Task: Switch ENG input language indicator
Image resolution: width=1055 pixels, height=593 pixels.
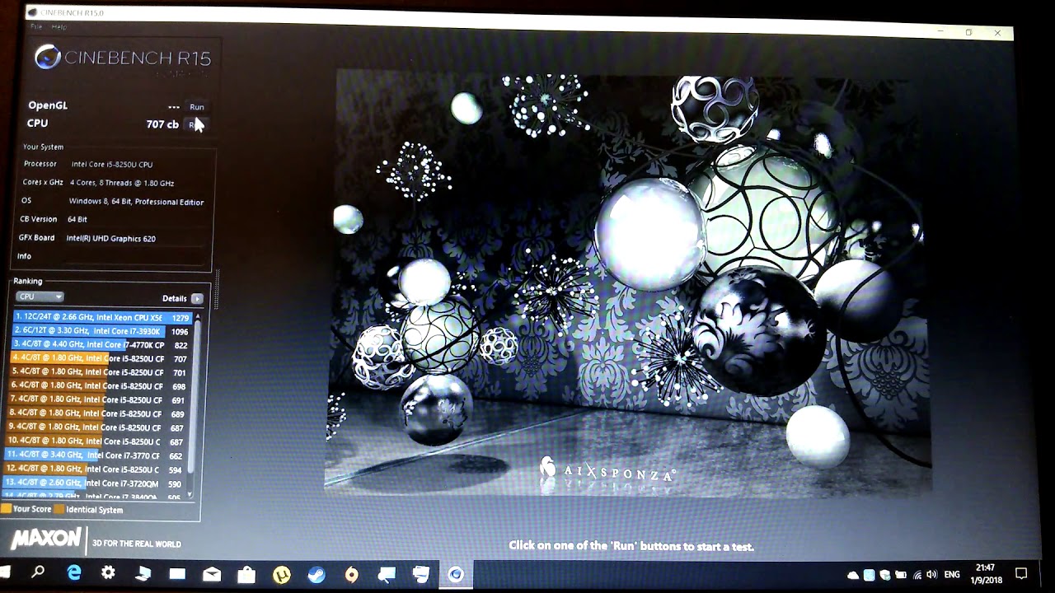Action: click(x=952, y=575)
